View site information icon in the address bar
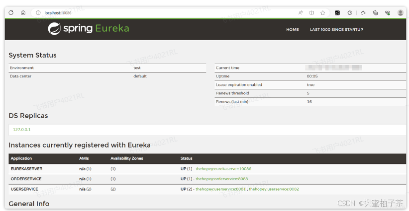 pyautogui.click(x=38, y=13)
